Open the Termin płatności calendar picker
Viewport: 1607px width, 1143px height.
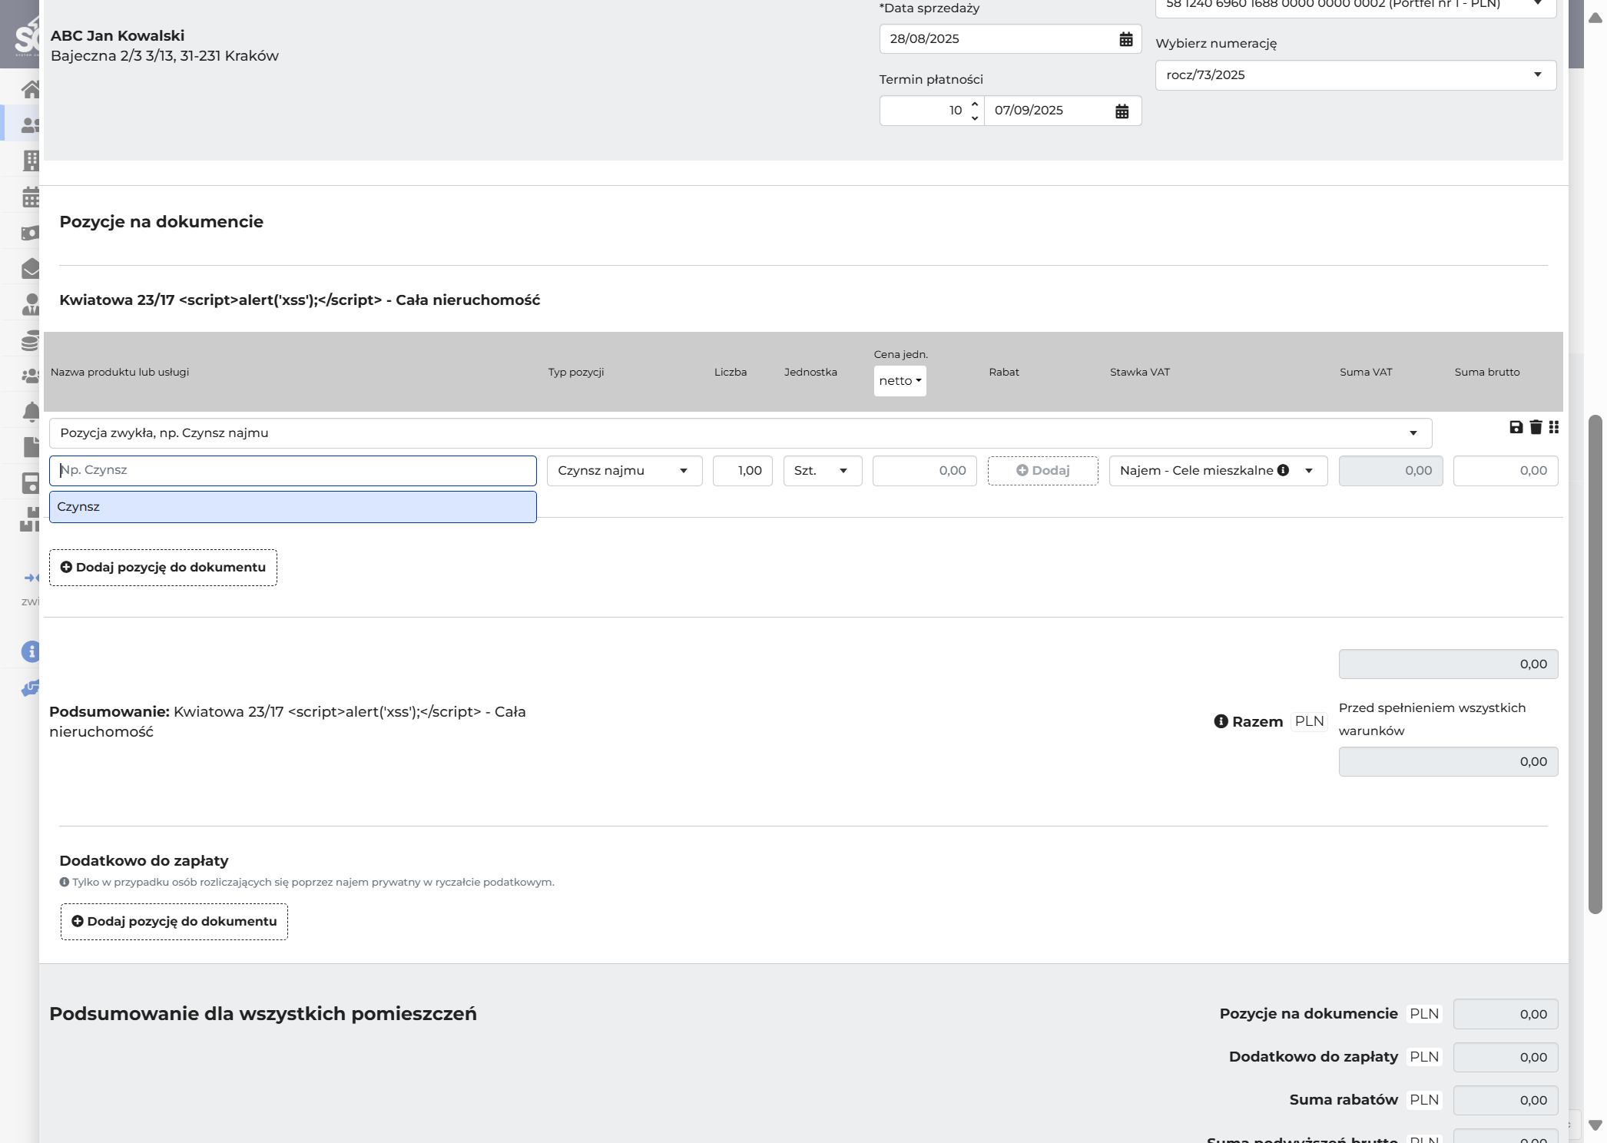tap(1122, 111)
